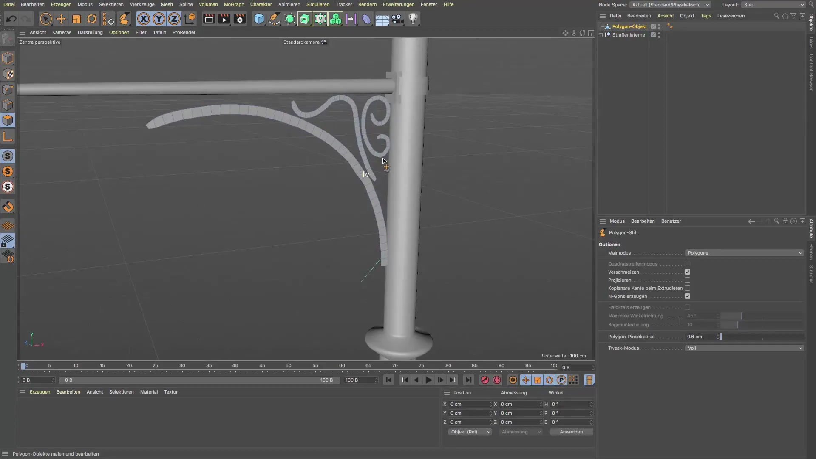This screenshot has height=459, width=816.
Task: Open the attribute manager hamburger menu
Action: coord(602,221)
